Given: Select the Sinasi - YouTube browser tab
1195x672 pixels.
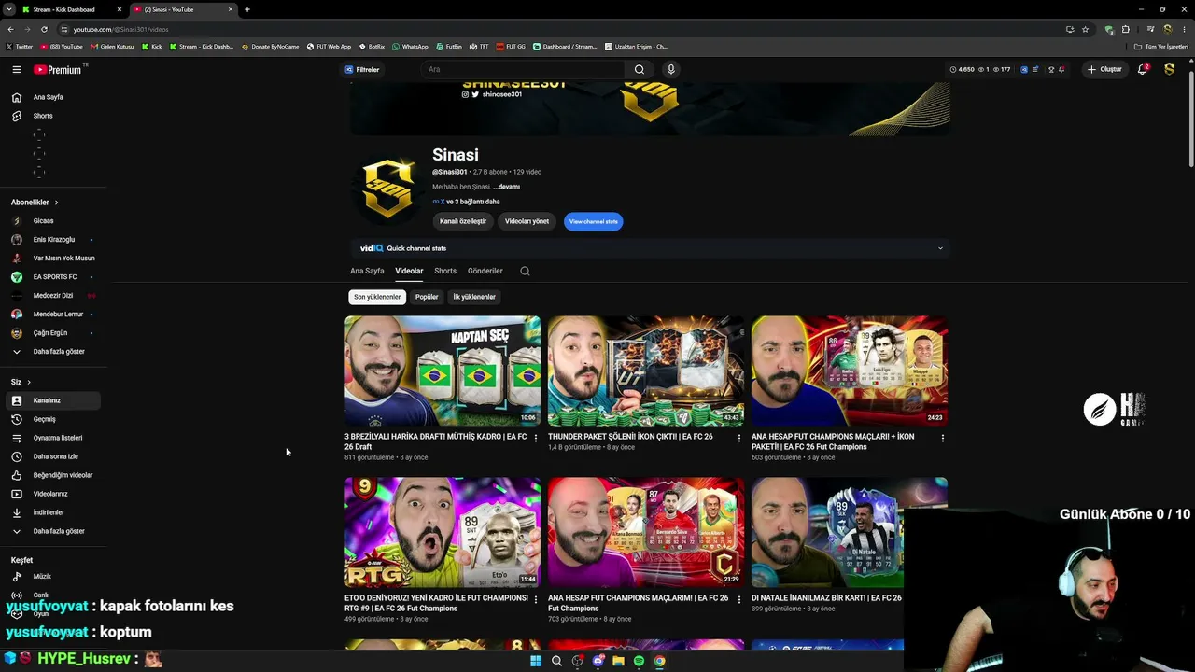Looking at the screenshot, I should [x=183, y=9].
